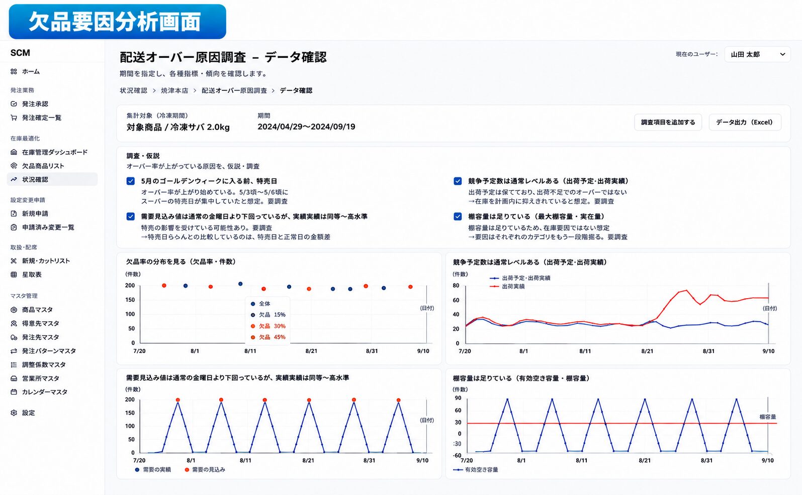This screenshot has height=495, width=802.
Task: Click the 得意先マスタ icon
Action: point(14,323)
